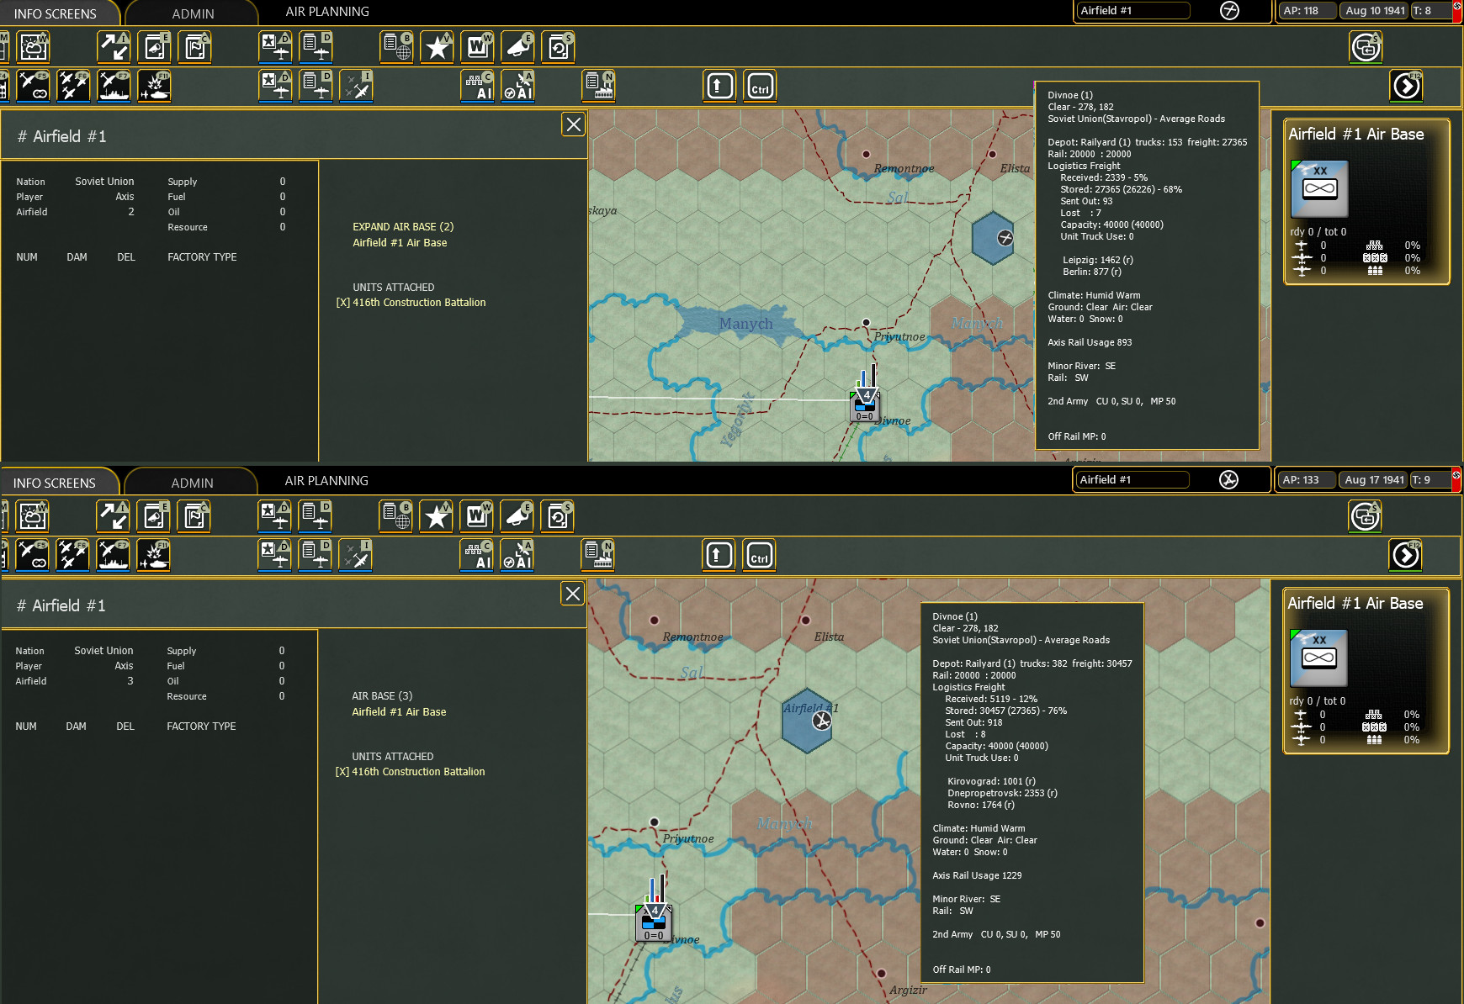Toggle the Ctrl button in the Aug 10 screen
This screenshot has height=1004, width=1464.
(x=761, y=86)
